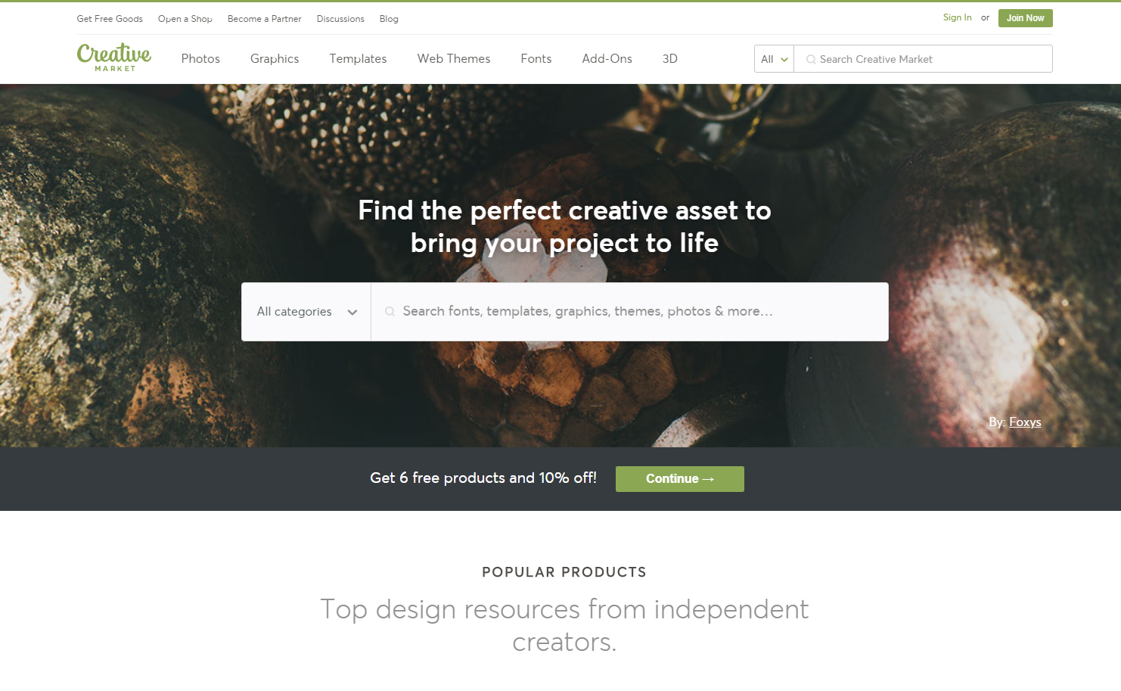The height and width of the screenshot is (691, 1121).
Task: Open the Graphics menu
Action: (275, 58)
